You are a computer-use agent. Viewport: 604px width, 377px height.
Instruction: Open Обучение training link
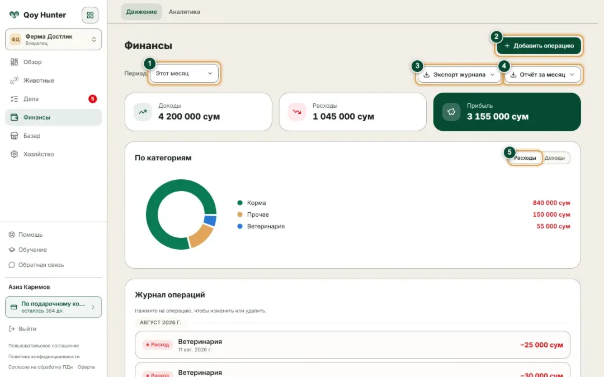(33, 250)
